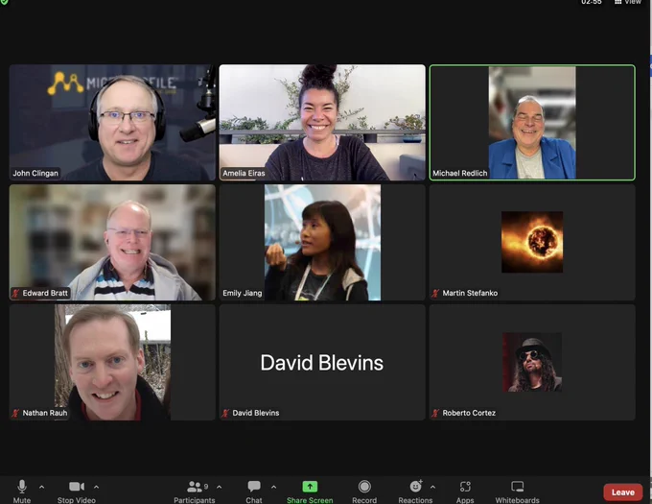Screen dimensions: 652x504
Task: Expand arrow next to Reactions
Action: click(x=432, y=487)
